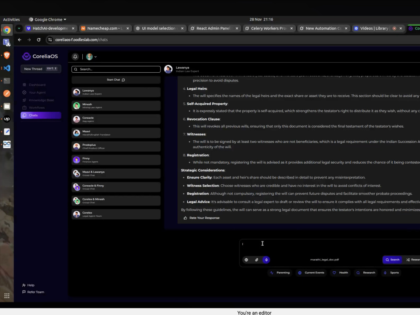Image resolution: width=420 pixels, height=315 pixels.
Task: Open the Coreacle Rag Agent chat
Action: tap(116, 119)
